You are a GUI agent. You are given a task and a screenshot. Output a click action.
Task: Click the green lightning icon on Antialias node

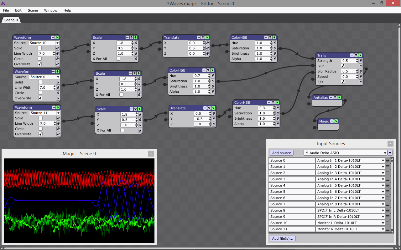coord(339,97)
